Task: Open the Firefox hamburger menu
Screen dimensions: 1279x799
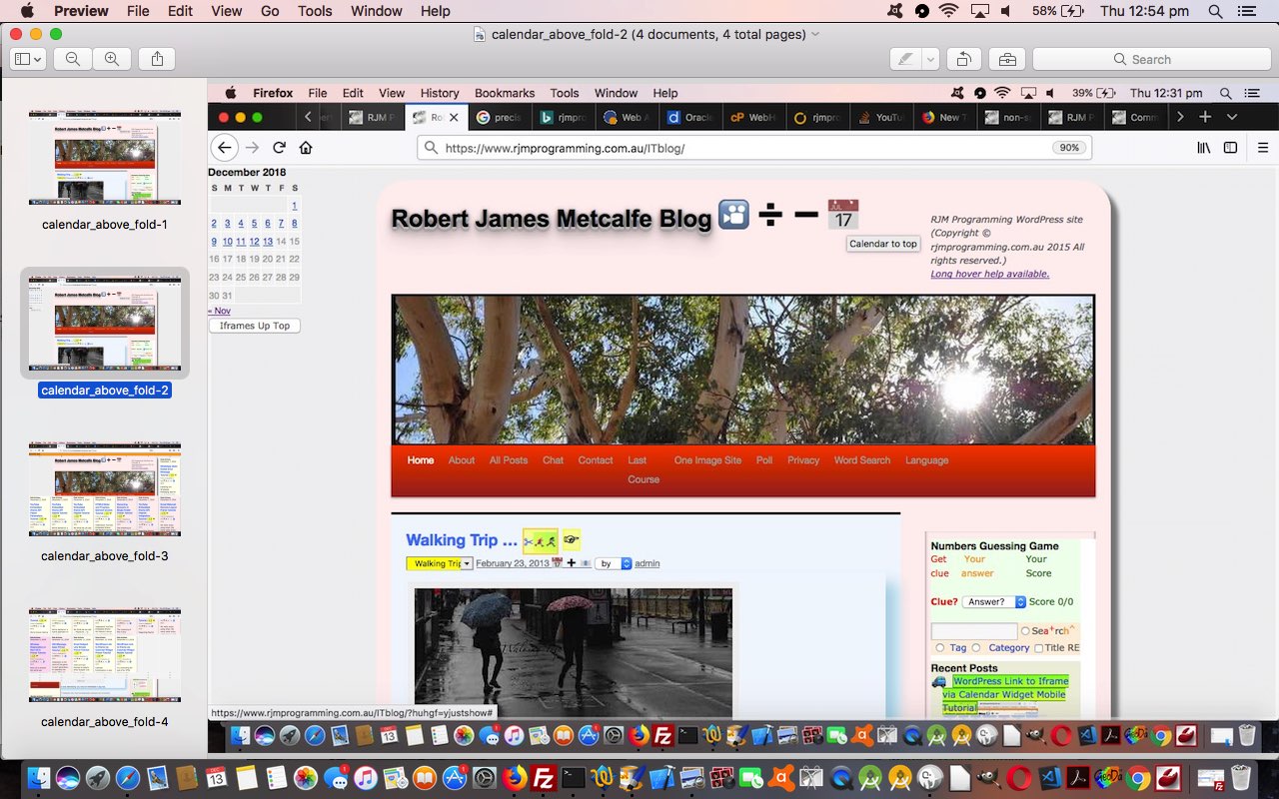Action: (1263, 148)
